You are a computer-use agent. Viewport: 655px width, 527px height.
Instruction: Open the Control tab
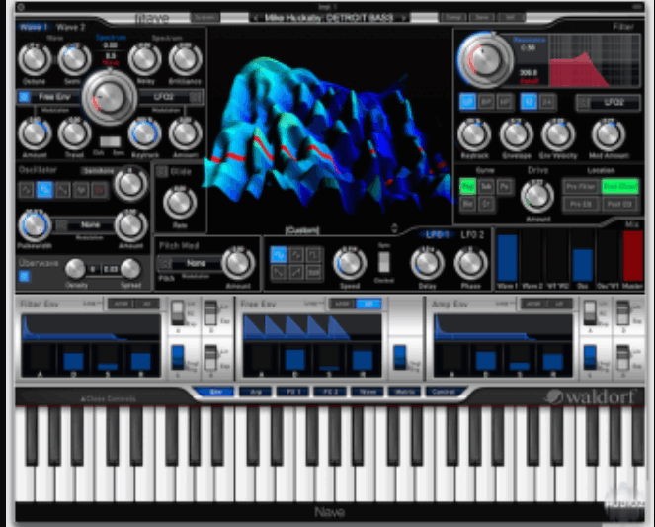click(x=443, y=392)
